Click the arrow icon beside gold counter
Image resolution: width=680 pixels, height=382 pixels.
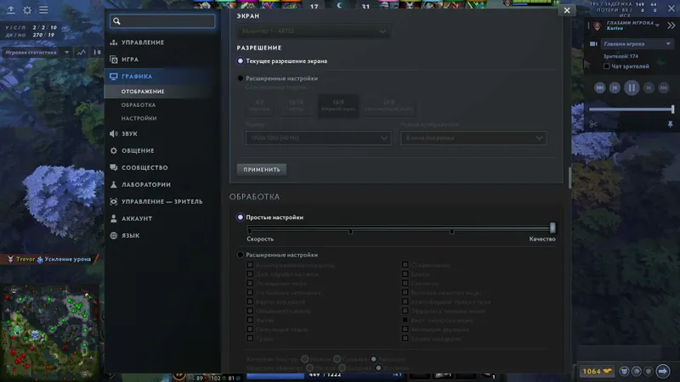tap(663, 371)
